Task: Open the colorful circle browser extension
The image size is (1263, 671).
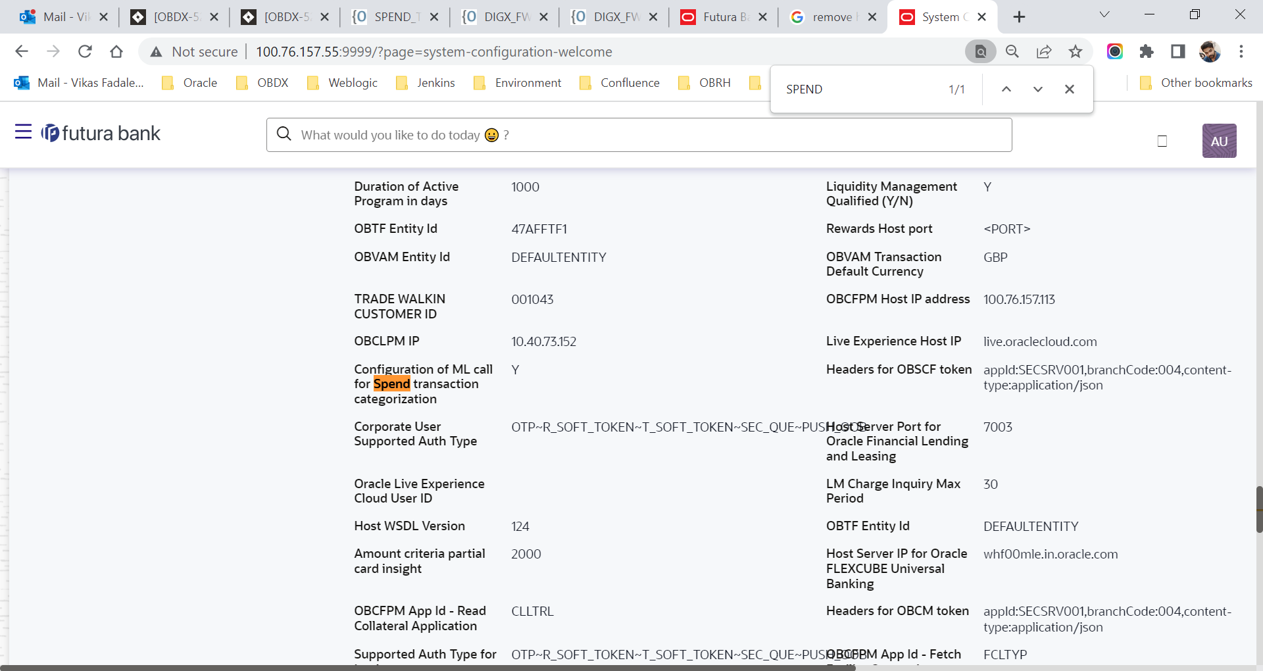Action: tap(1115, 51)
